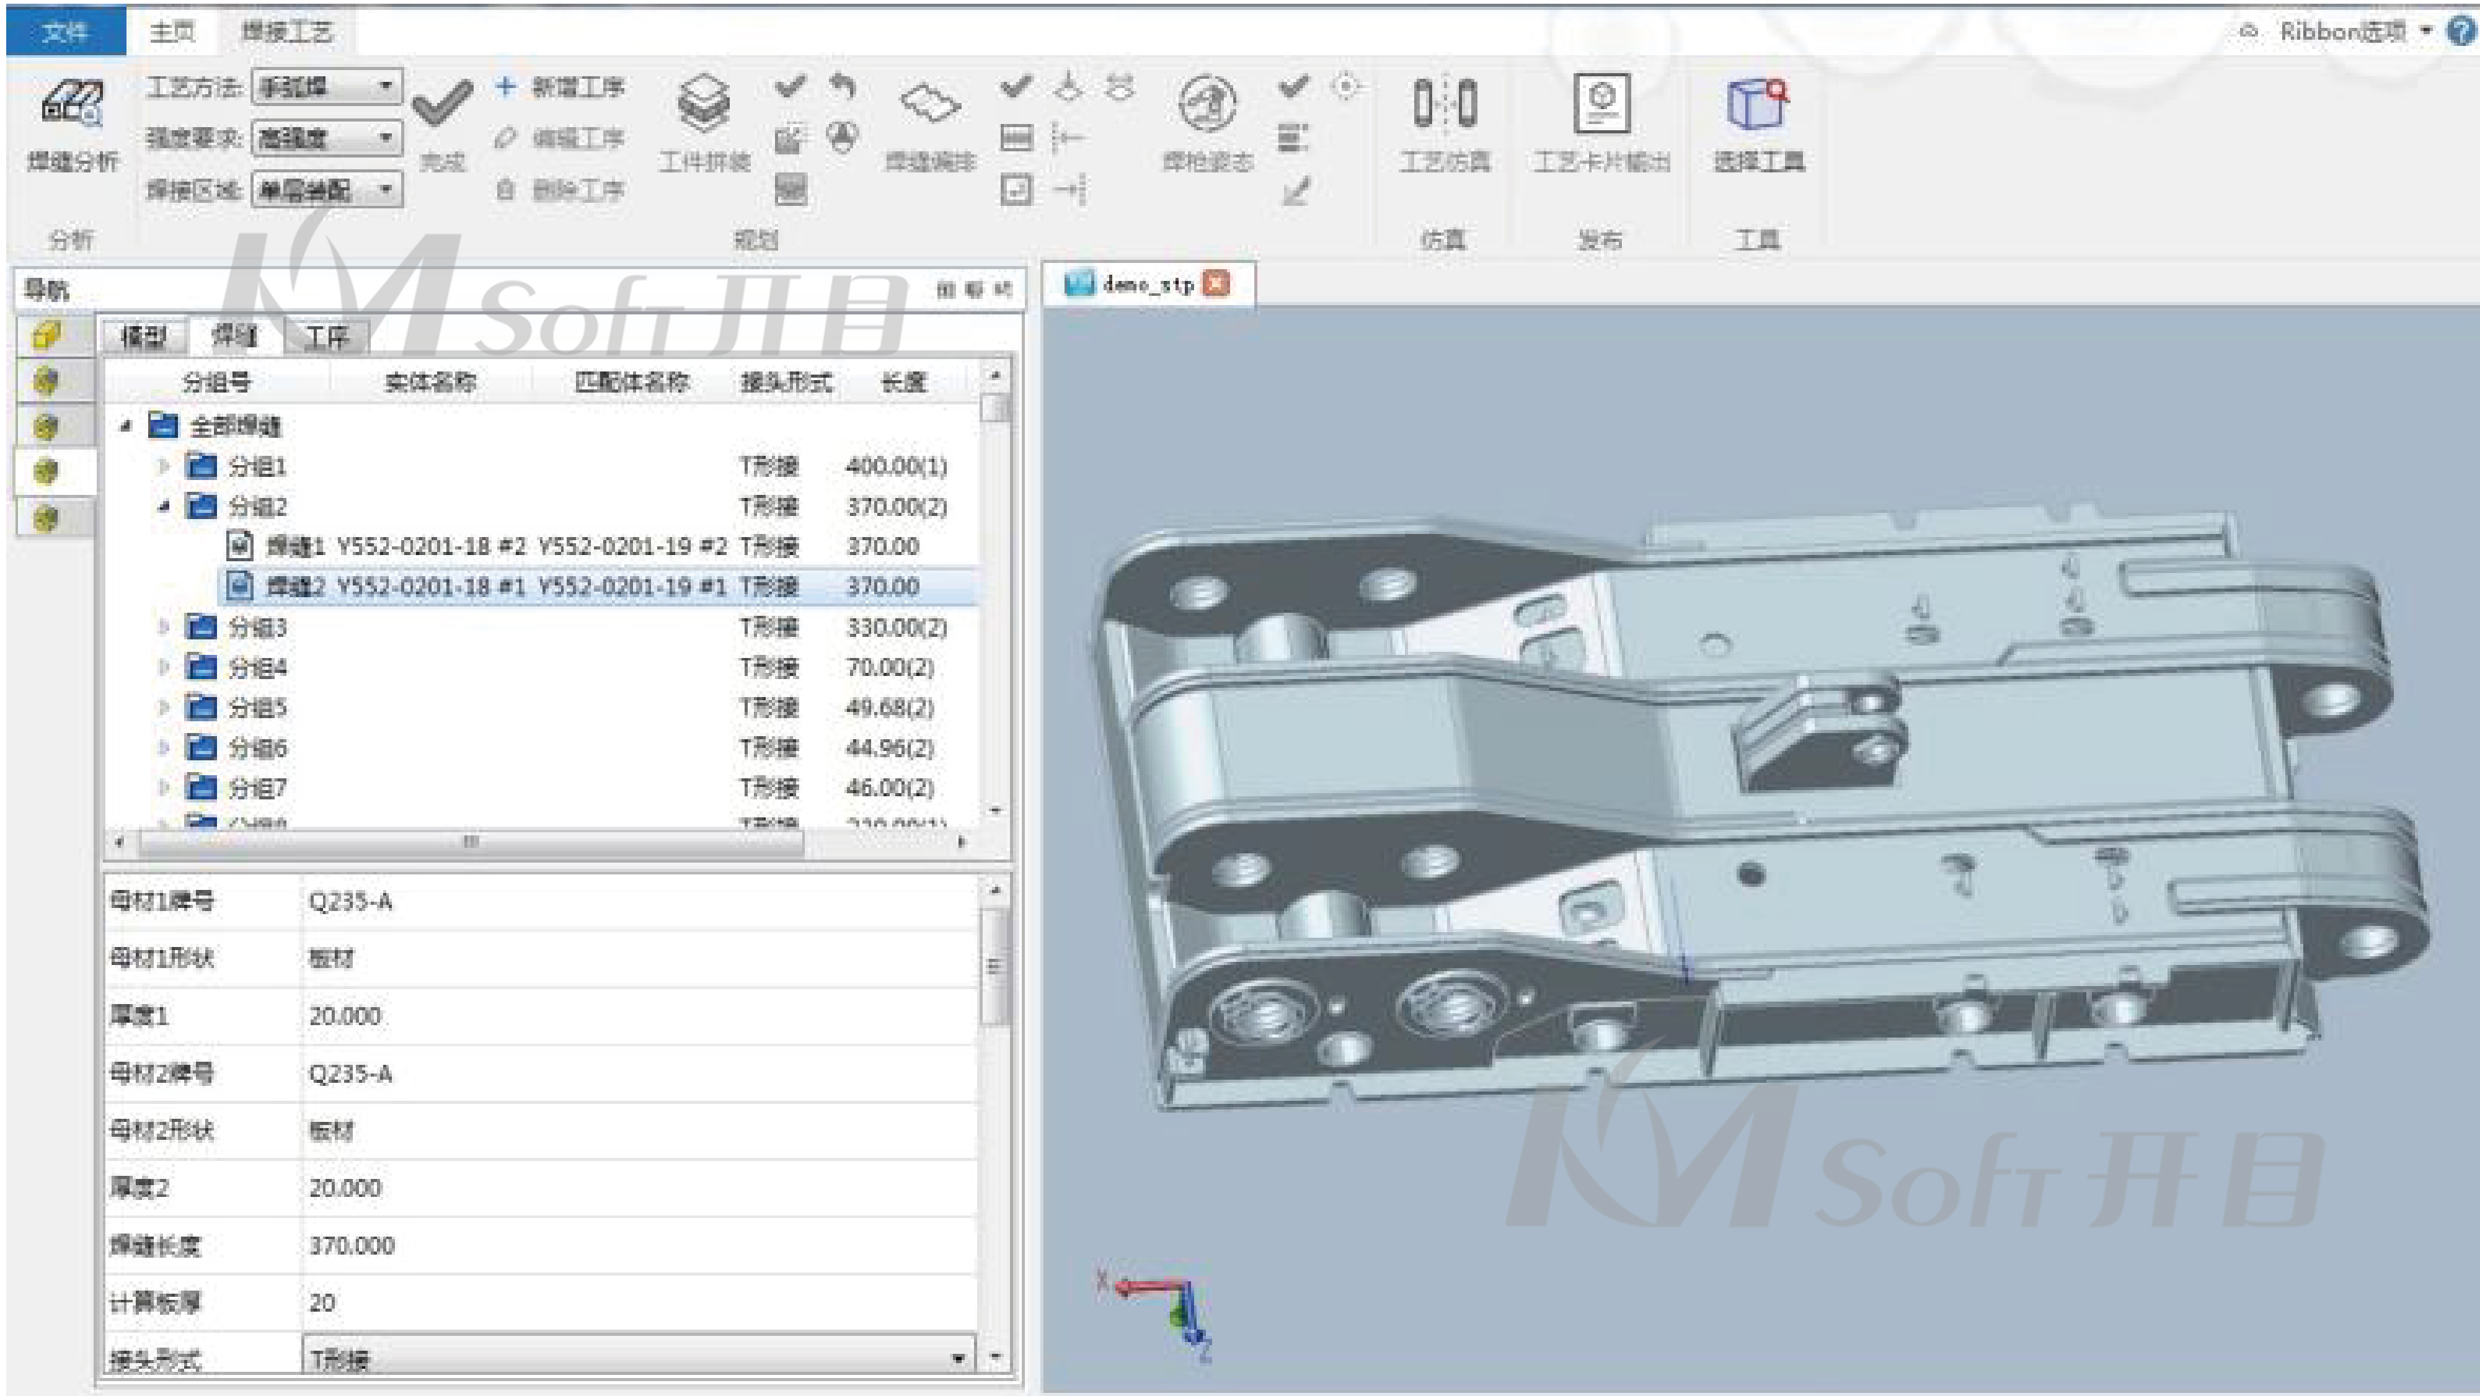Viewport: 2480px width, 1396px height.
Task: Add a new process with 新增工序
Action: [559, 87]
